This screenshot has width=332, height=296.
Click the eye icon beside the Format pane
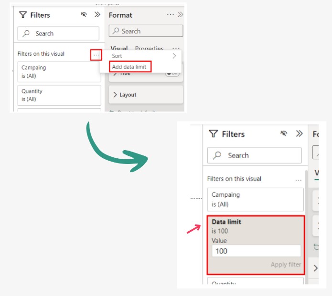(x=85, y=15)
